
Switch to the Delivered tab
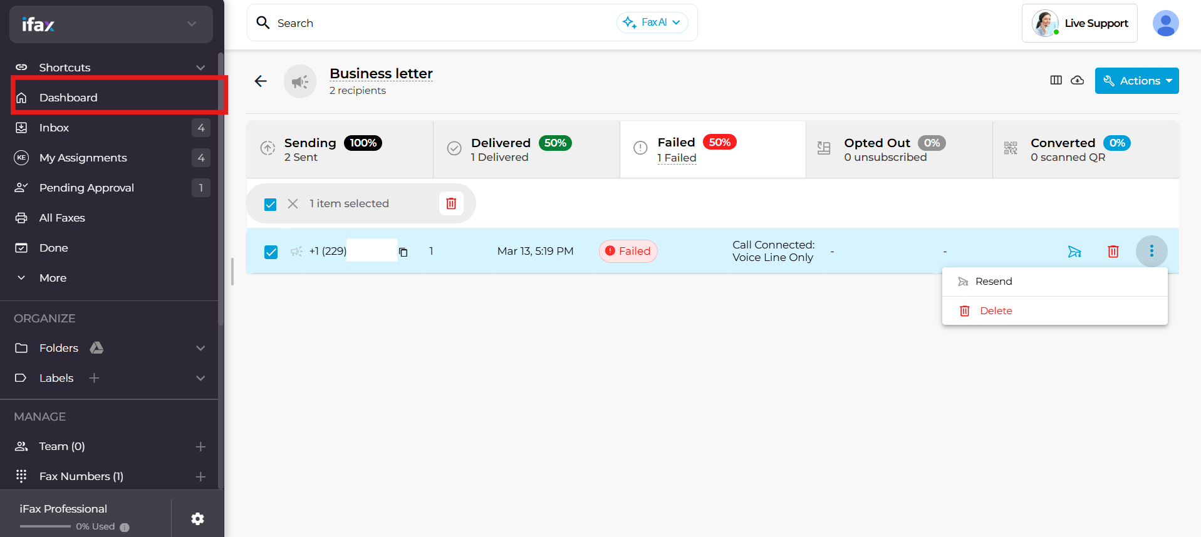(526, 150)
